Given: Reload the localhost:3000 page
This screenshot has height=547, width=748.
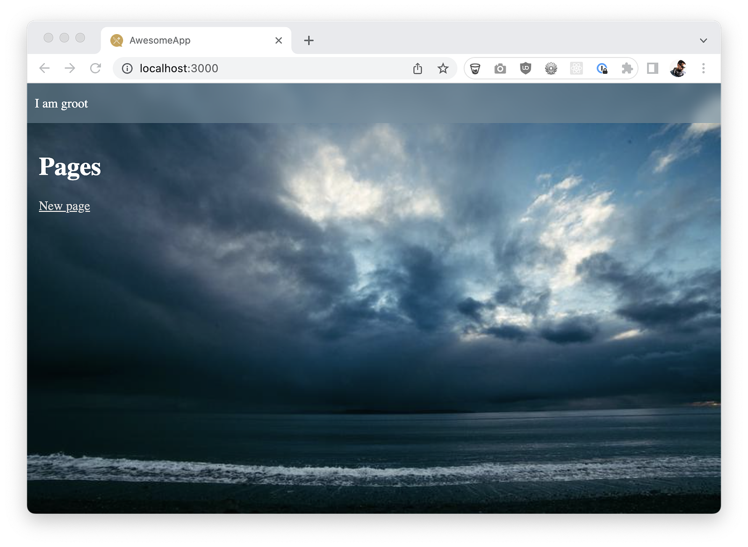Looking at the screenshot, I should point(96,68).
